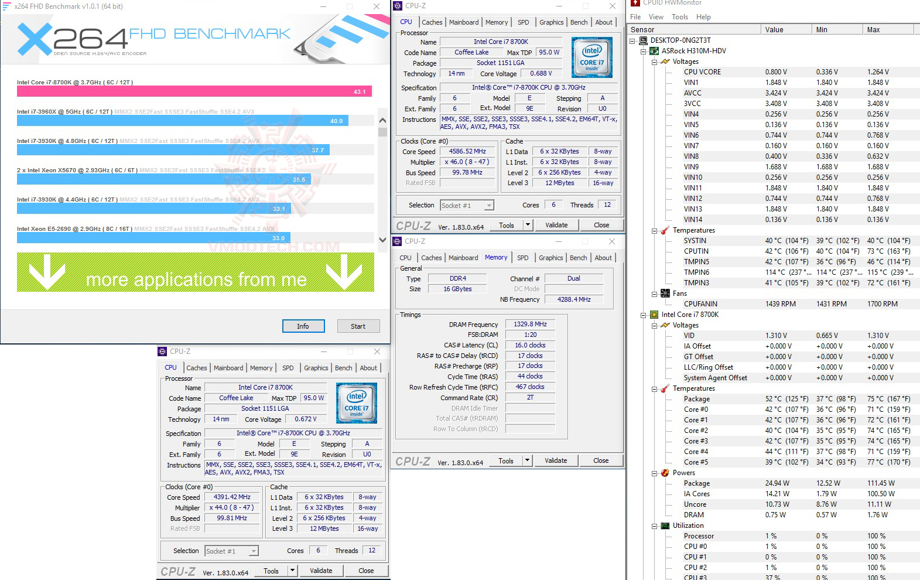Collapse the Intel Core i7 8700K node
Image resolution: width=920 pixels, height=580 pixels.
coord(644,315)
